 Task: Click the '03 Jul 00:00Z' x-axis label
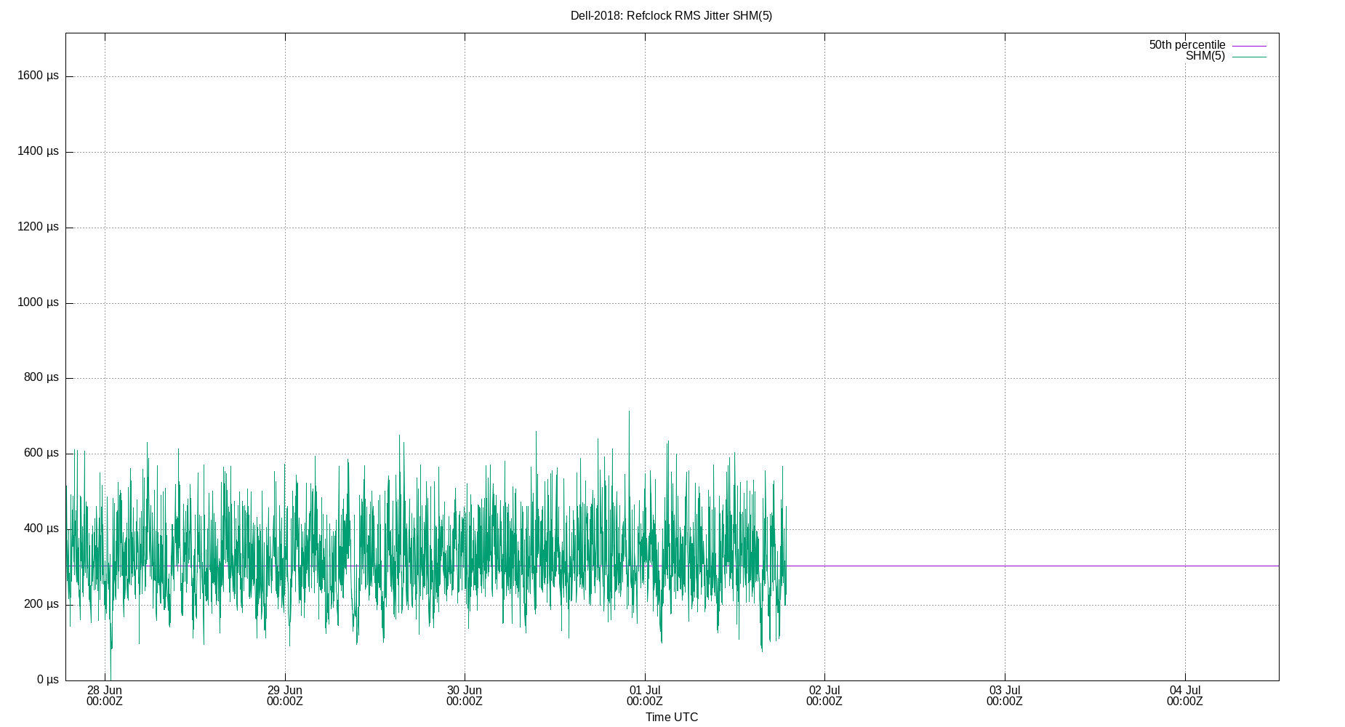coord(1005,696)
